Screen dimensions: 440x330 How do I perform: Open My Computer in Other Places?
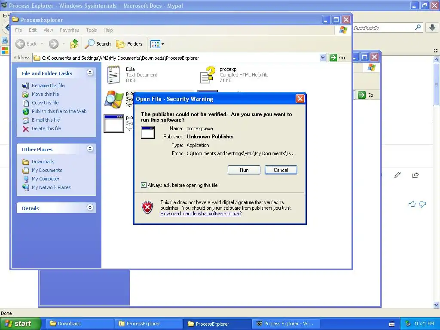(46, 179)
